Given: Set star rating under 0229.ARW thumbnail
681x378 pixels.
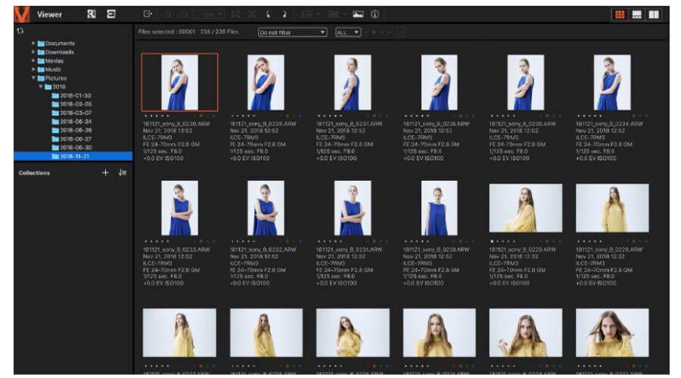Looking at the screenshot, I should point(502,241).
